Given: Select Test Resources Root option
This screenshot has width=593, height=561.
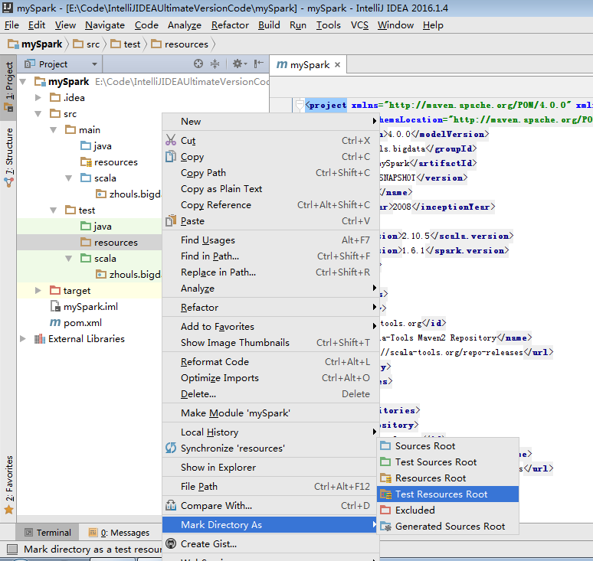Looking at the screenshot, I should pyautogui.click(x=447, y=494).
